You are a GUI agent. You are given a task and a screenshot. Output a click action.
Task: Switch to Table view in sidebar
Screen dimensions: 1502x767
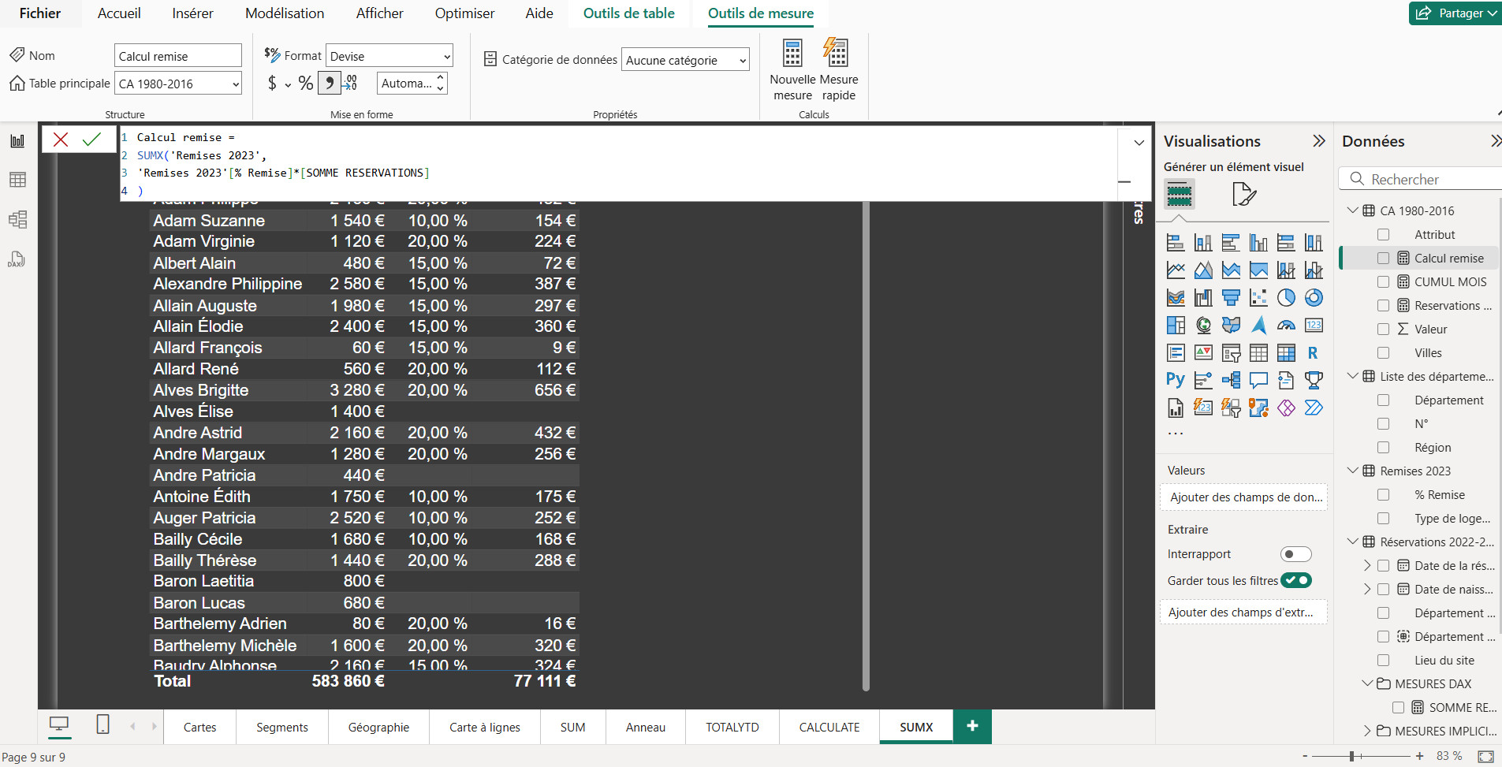point(17,180)
